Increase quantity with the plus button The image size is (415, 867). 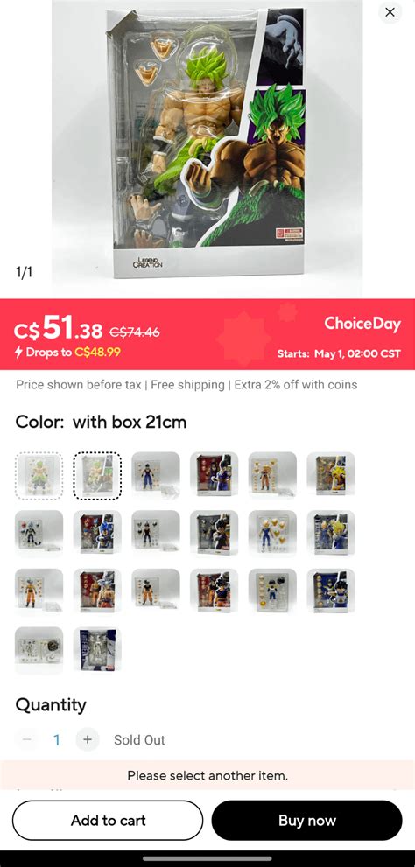point(88,739)
